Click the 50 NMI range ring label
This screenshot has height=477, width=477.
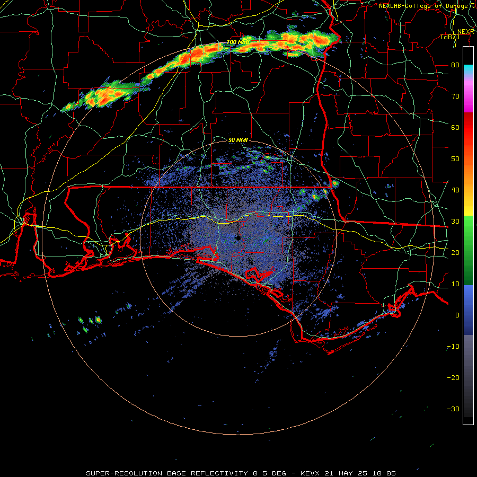[x=238, y=140]
